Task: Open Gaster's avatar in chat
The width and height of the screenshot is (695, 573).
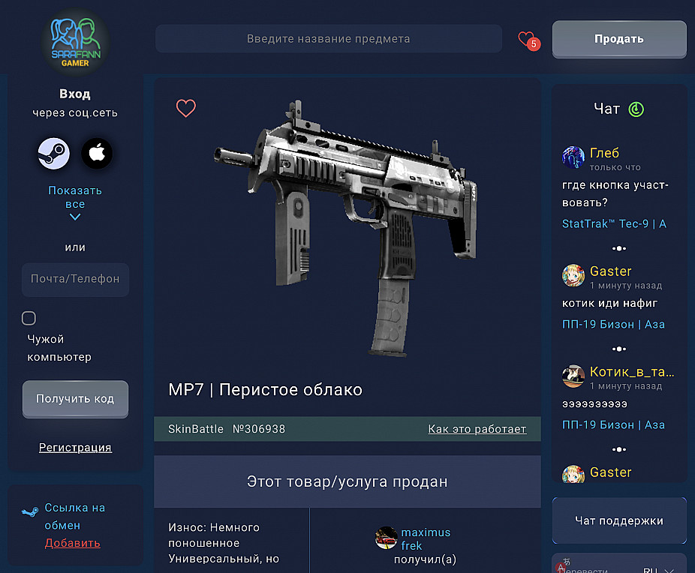Action: [x=573, y=275]
